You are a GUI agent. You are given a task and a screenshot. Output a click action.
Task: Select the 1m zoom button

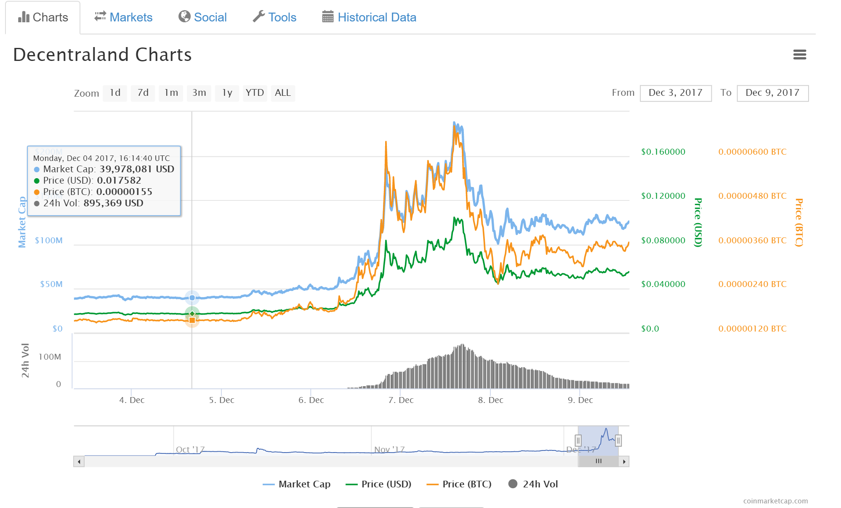(x=171, y=93)
